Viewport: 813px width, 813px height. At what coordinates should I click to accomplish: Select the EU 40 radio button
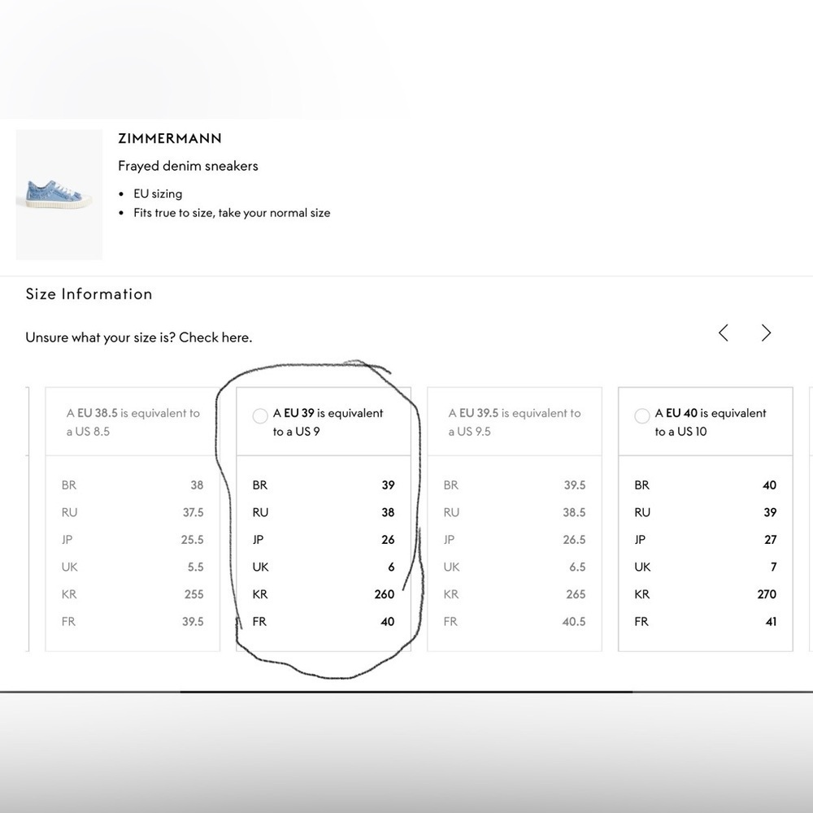pyautogui.click(x=642, y=415)
